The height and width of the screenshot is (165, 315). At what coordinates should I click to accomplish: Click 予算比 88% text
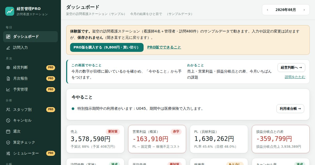click(93, 147)
